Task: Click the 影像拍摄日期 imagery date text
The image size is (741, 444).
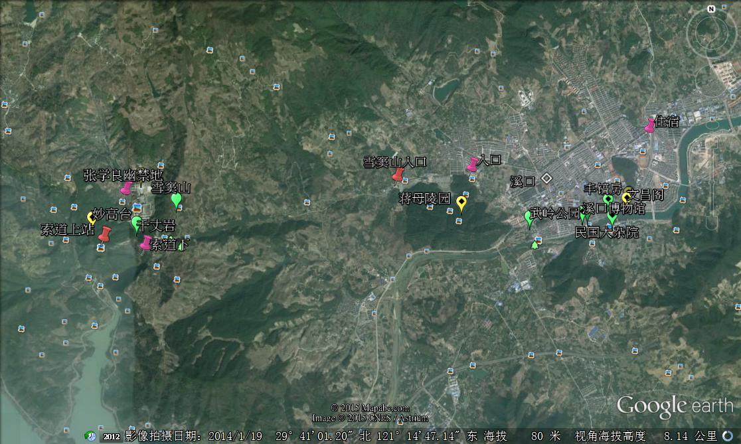Action: 194,435
